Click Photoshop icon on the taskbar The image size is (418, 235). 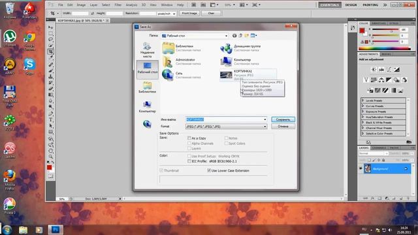click(56, 229)
